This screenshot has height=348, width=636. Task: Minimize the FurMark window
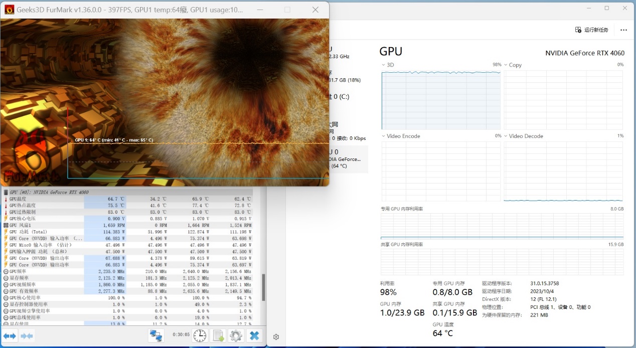tap(259, 10)
